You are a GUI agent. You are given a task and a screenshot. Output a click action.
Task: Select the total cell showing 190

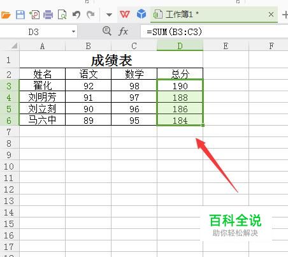(x=180, y=85)
